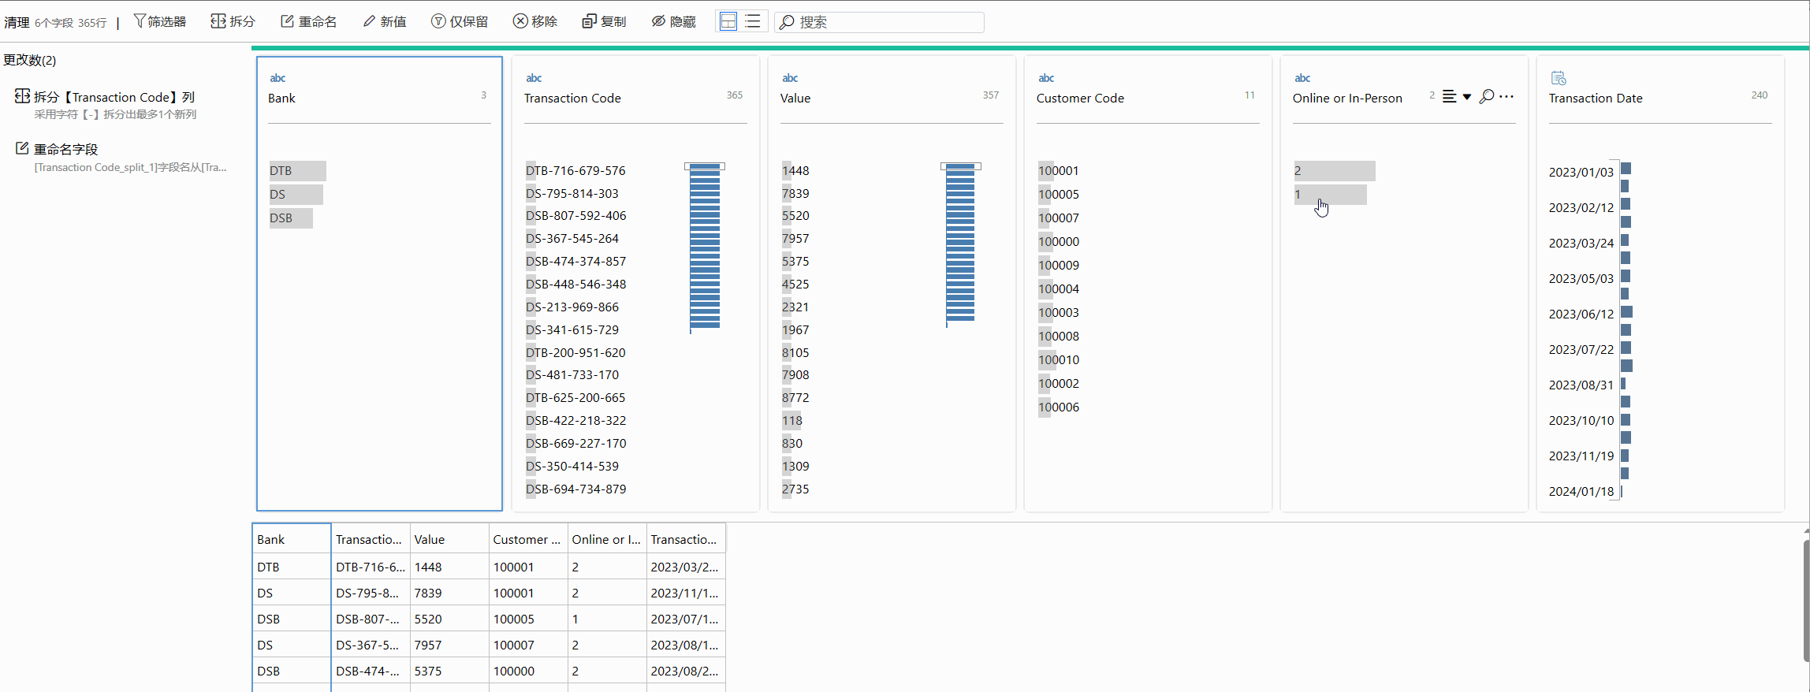Select transaction code DTB-716-679-576
1810x692 pixels.
click(575, 170)
